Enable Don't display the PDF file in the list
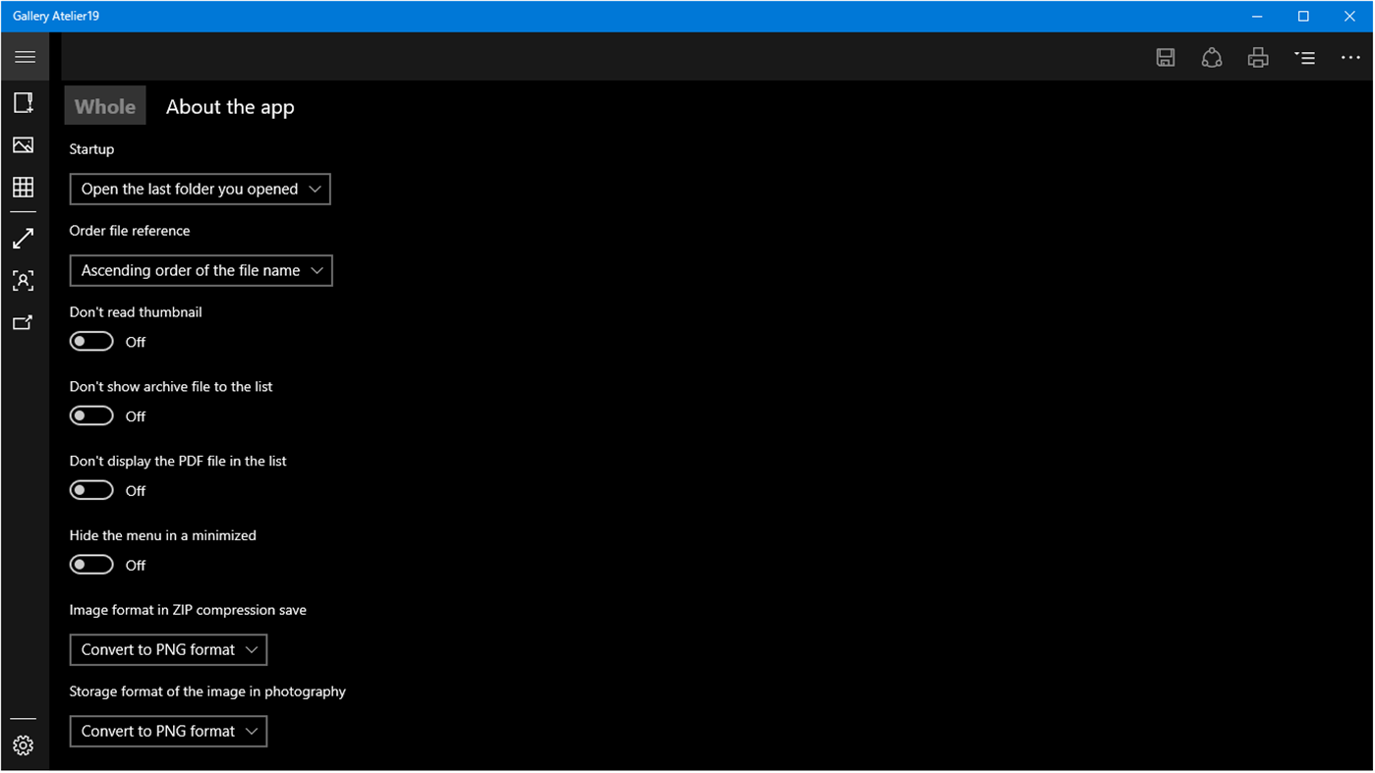 coord(91,489)
